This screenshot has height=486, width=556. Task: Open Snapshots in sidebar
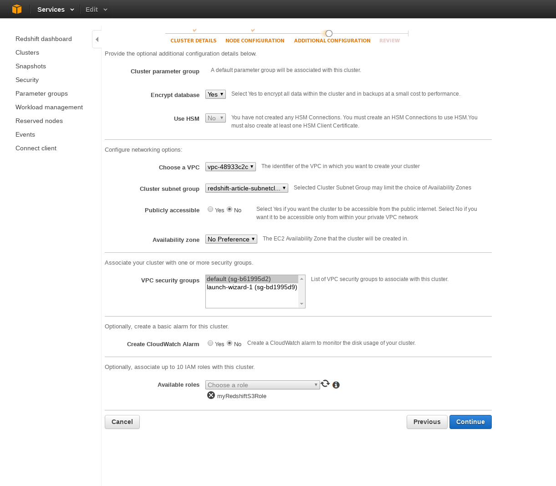tap(31, 66)
